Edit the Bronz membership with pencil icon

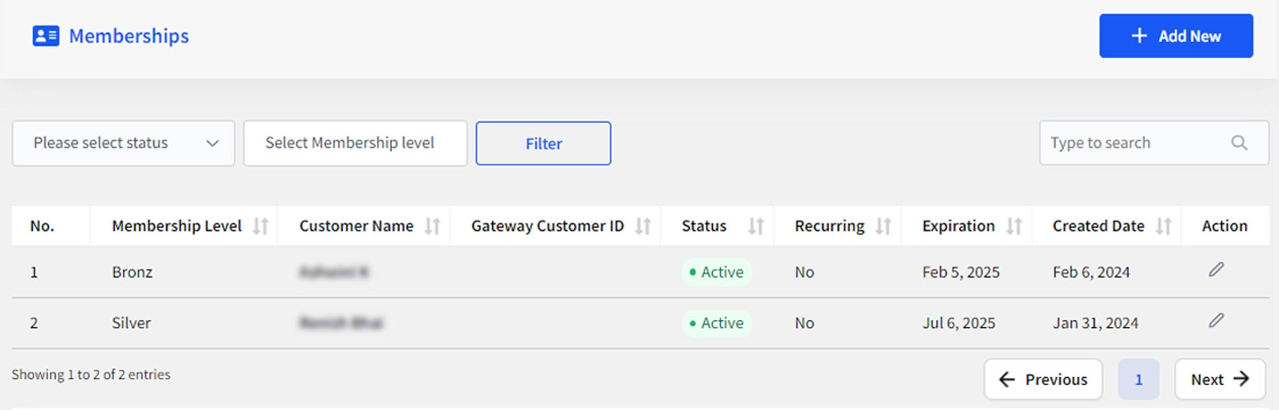(1216, 270)
